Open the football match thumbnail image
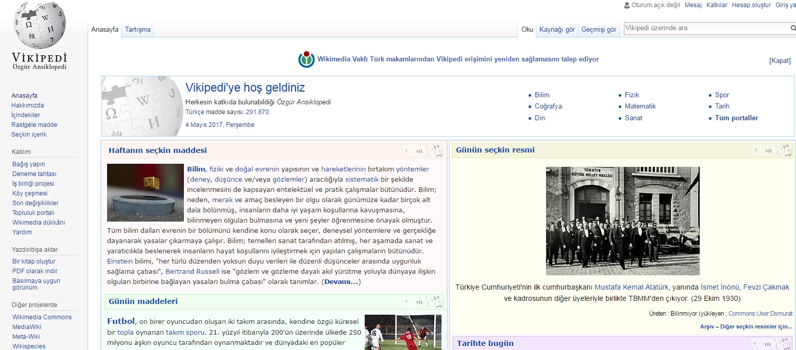 click(x=403, y=332)
